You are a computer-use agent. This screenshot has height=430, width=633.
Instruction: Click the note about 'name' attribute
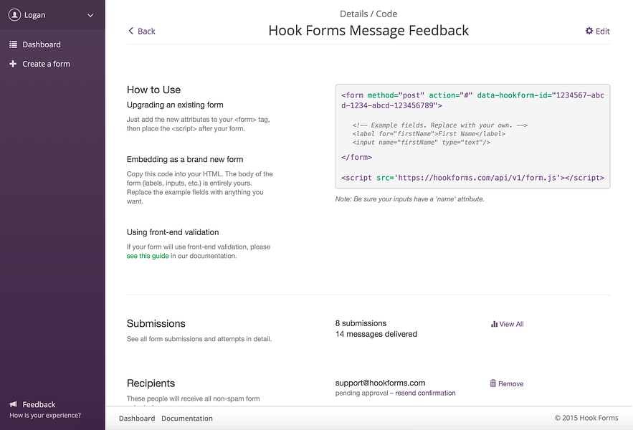click(x=409, y=199)
